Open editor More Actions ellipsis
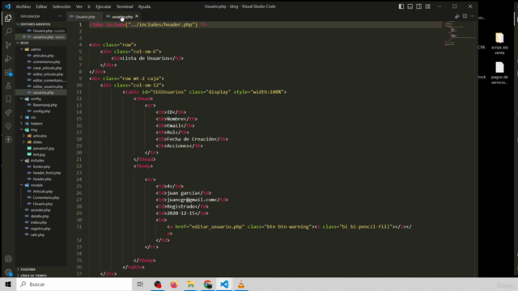 (472, 16)
